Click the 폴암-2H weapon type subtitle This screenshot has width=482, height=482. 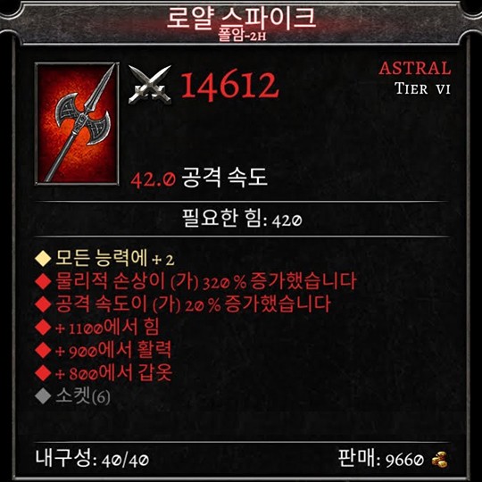[x=242, y=36]
